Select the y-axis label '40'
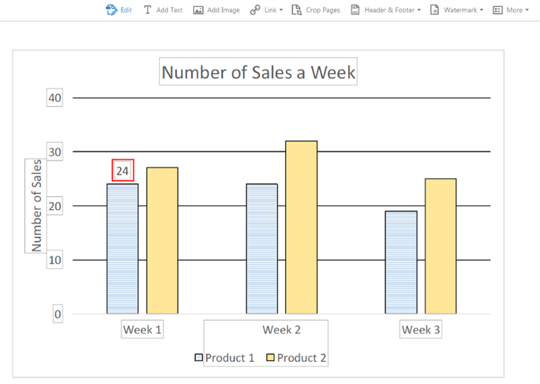Viewport: 540px width, 384px height. 55,98
